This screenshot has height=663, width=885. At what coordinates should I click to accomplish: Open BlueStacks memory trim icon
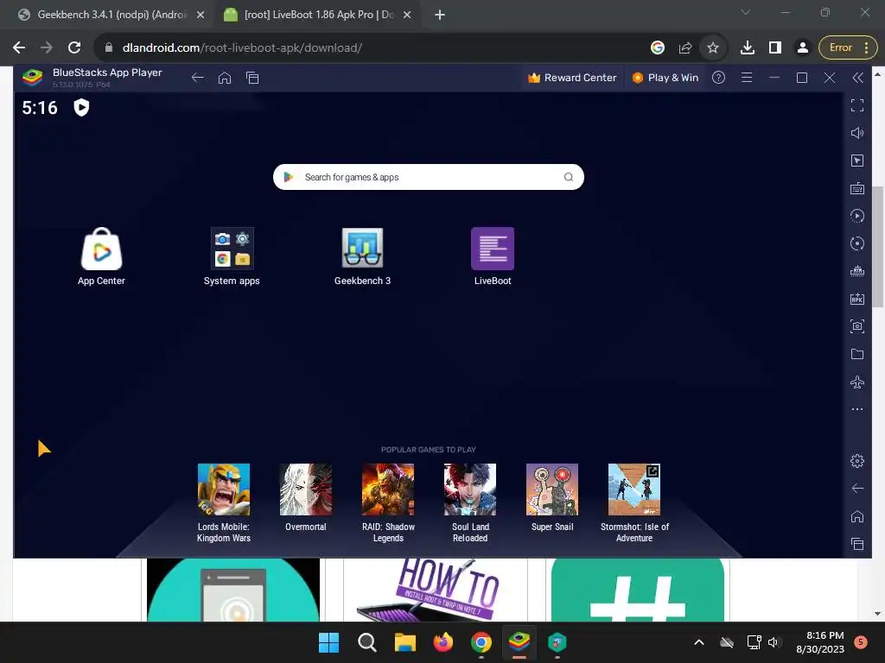856,271
